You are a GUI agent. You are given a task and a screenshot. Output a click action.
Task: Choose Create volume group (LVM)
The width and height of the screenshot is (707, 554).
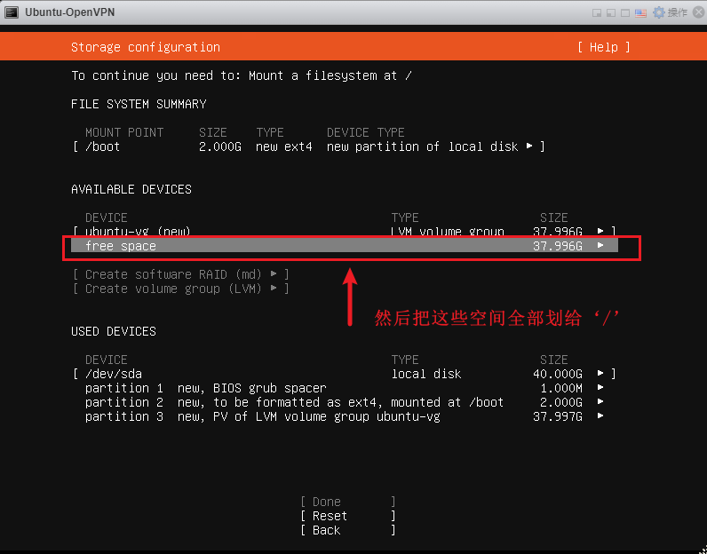click(x=181, y=289)
